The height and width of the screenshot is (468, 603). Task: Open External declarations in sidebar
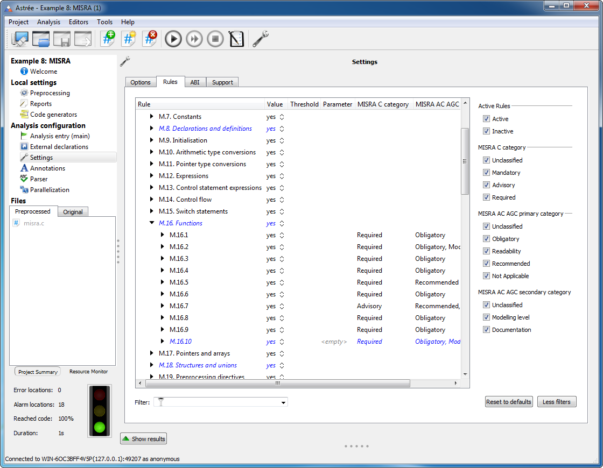coord(59,147)
